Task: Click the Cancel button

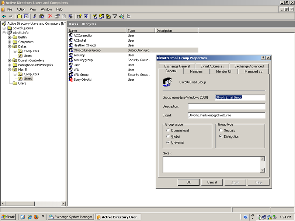Action: pos(212,182)
